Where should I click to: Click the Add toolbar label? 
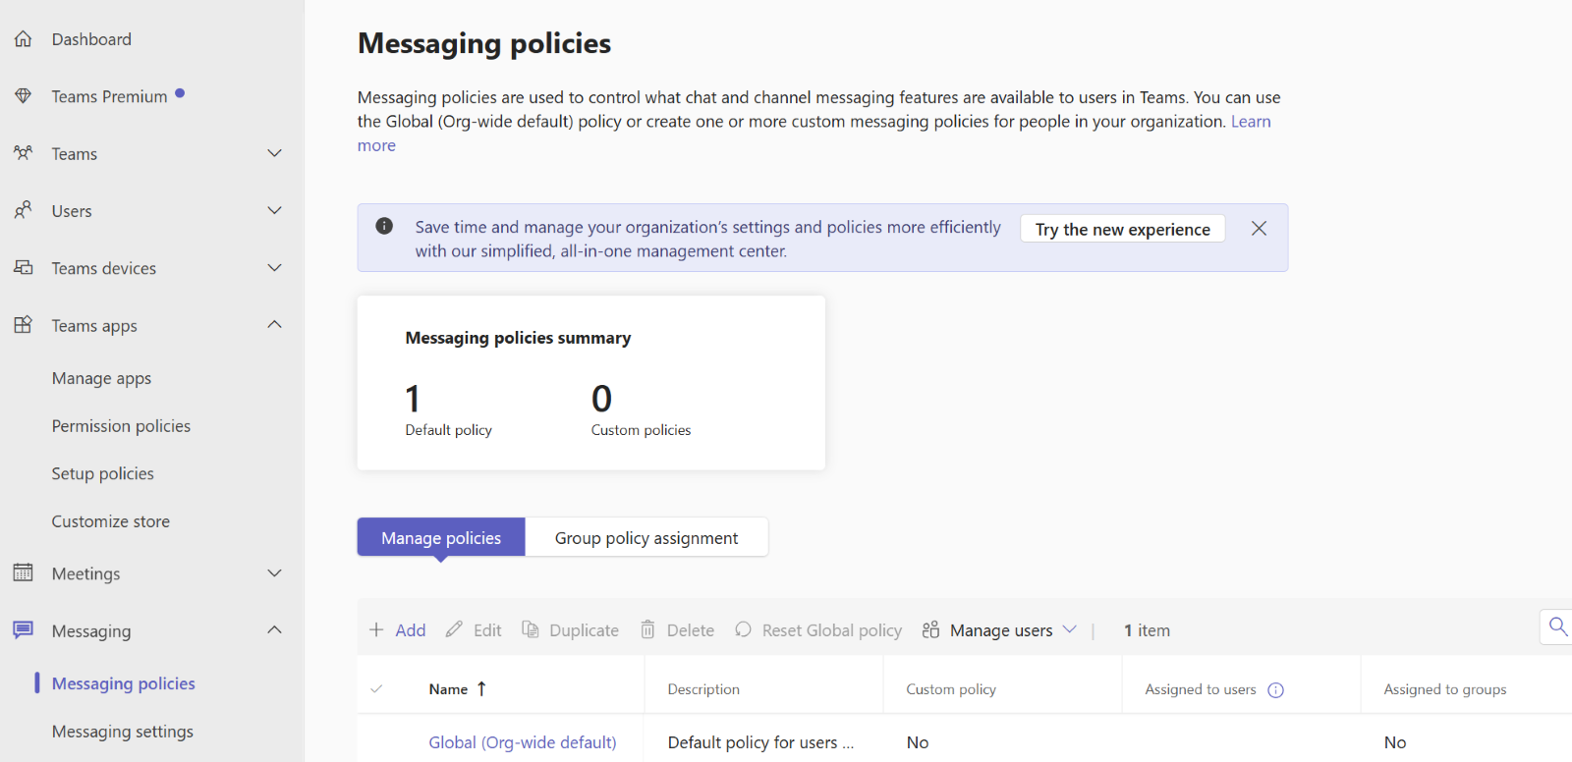(x=411, y=630)
